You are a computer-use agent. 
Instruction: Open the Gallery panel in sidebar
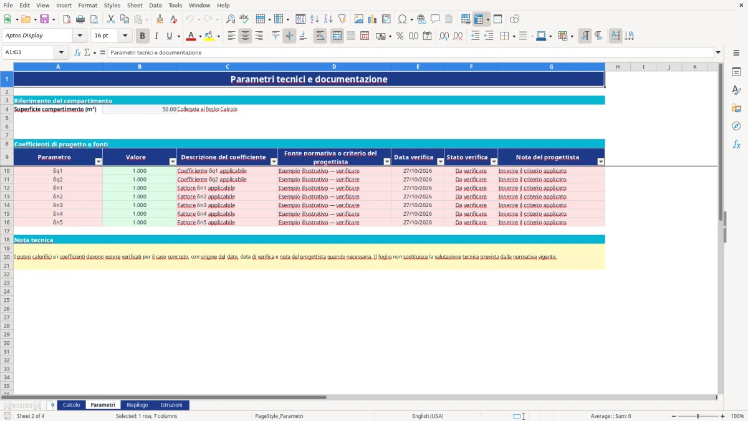pos(736,108)
